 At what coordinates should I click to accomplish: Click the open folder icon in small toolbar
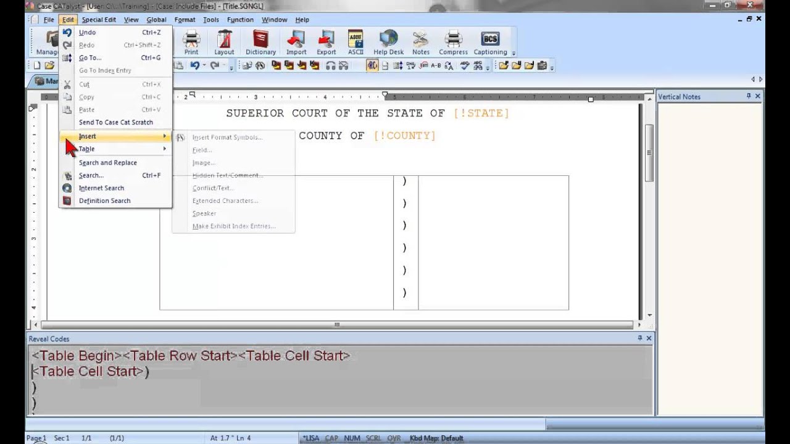coord(49,65)
